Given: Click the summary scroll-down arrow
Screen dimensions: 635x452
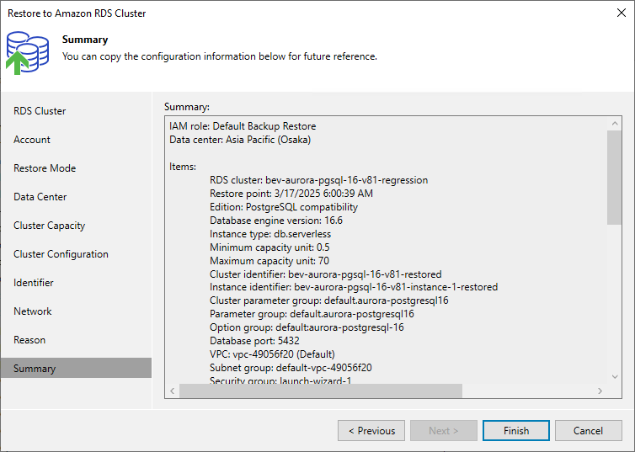Looking at the screenshot, I should point(615,377).
